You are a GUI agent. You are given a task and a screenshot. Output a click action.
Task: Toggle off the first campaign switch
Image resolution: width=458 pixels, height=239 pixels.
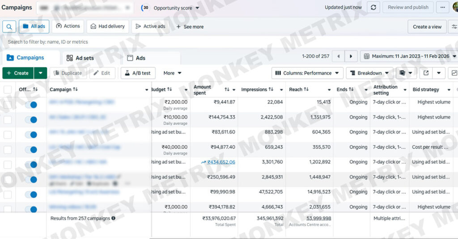click(x=31, y=105)
